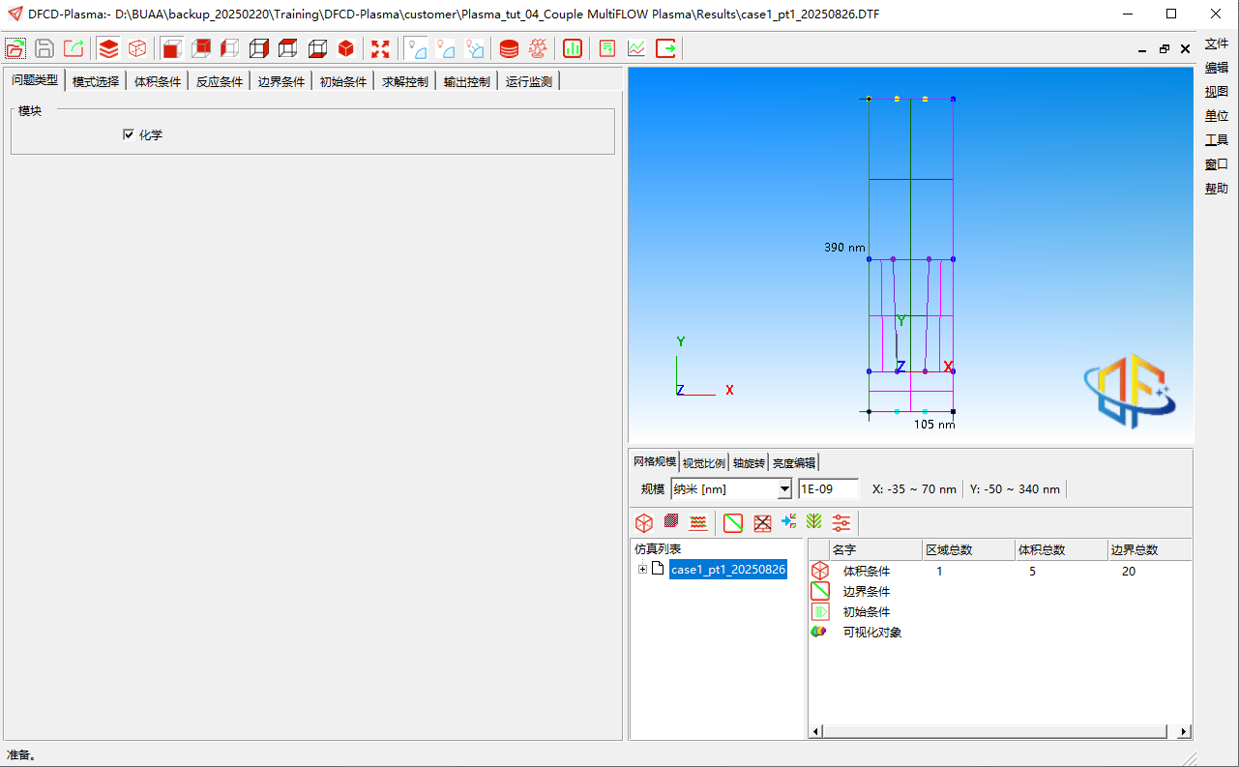
Task: Click the sliders settings icon in lower toolbar
Action: click(x=841, y=523)
